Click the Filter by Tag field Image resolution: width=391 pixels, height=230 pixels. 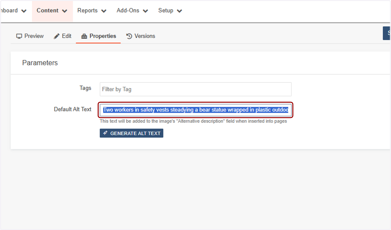[x=195, y=89]
